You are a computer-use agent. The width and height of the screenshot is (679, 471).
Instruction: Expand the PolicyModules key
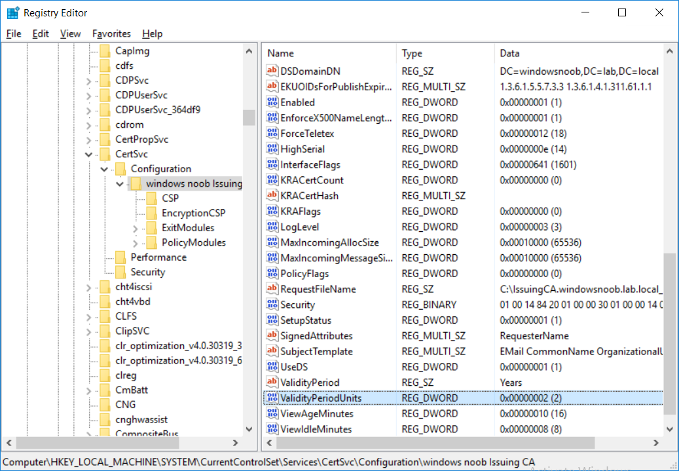[x=136, y=242]
